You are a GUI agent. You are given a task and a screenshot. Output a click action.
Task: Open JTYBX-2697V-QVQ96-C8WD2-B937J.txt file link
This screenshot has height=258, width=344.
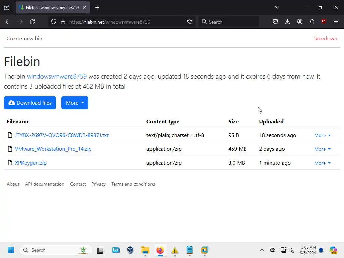[x=62, y=135]
